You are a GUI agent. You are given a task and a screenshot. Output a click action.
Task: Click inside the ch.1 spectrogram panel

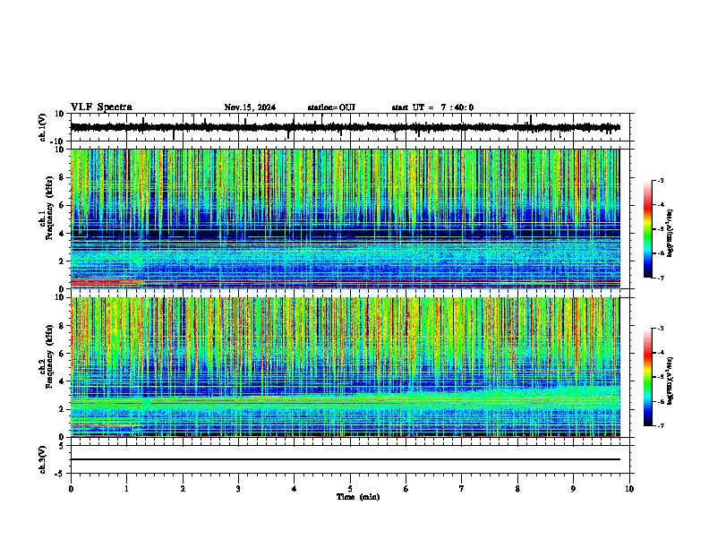point(345,218)
